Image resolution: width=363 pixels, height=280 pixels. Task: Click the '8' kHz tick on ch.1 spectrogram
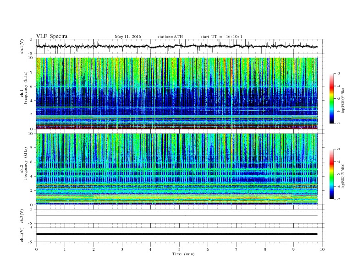click(x=32, y=72)
